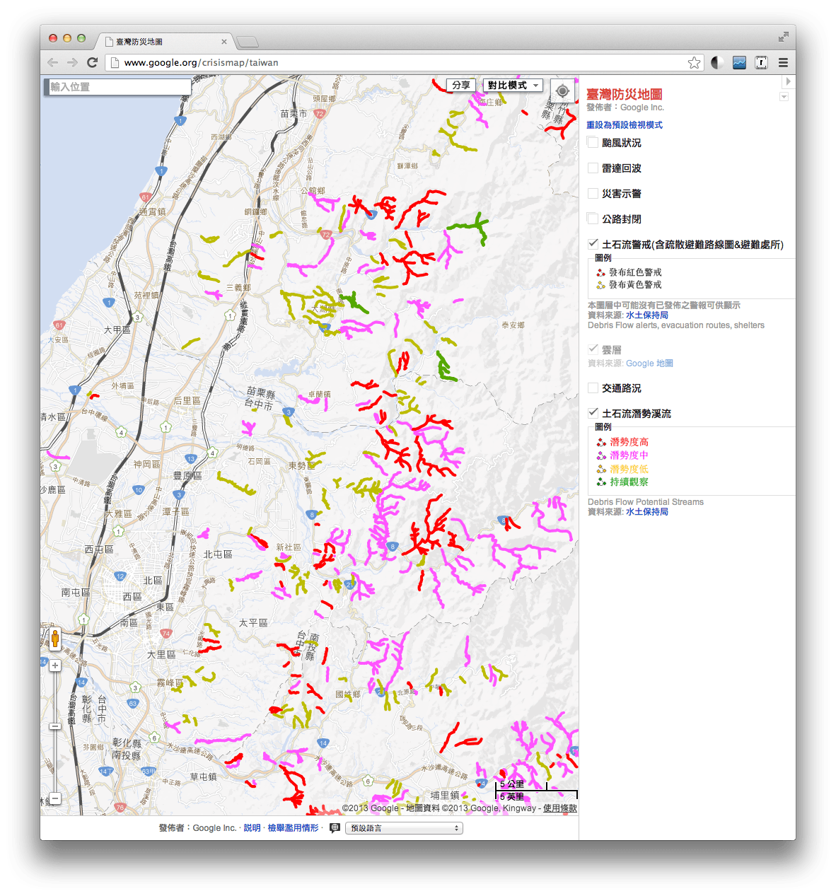Image resolution: width=836 pixels, height=896 pixels.
Task: Click the 潛勢度高 legend marker icon
Action: pos(603,441)
